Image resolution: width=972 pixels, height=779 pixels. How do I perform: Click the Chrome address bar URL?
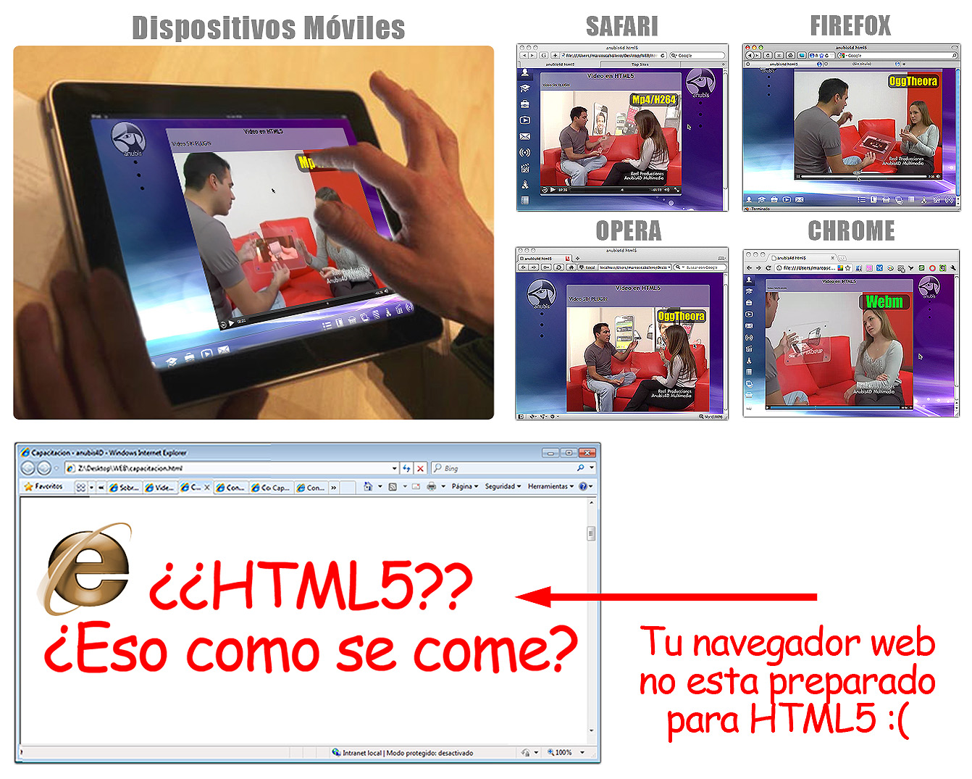pyautogui.click(x=809, y=267)
